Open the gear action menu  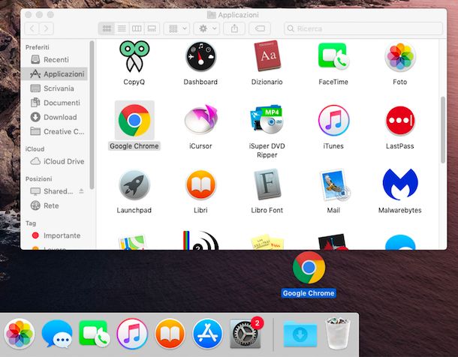206,28
